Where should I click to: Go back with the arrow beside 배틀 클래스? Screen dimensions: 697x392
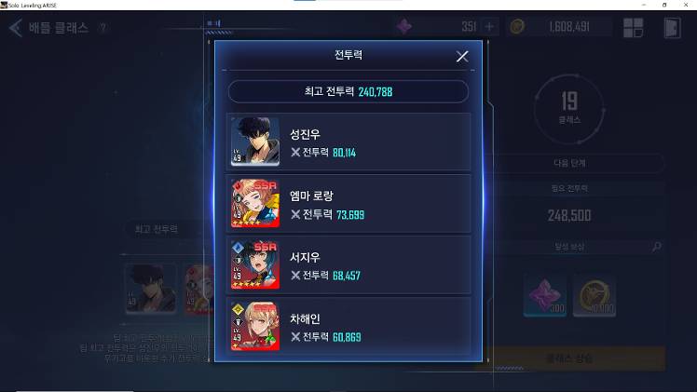coord(16,28)
